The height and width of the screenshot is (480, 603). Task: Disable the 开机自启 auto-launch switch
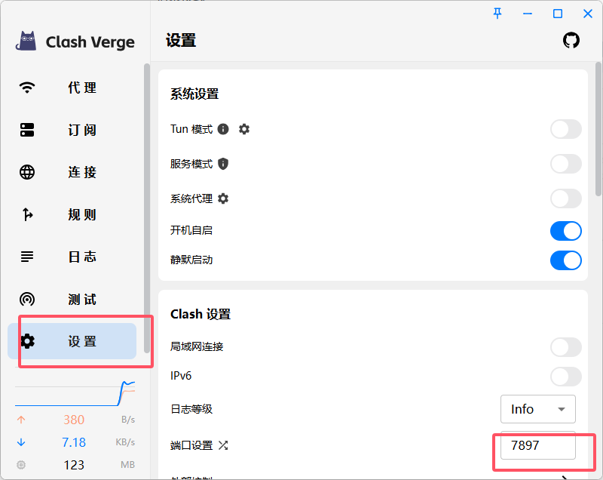[x=565, y=231]
